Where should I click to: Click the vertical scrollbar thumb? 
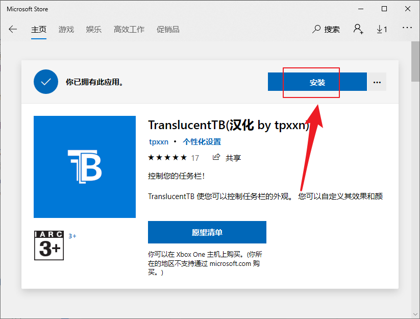[415, 62]
